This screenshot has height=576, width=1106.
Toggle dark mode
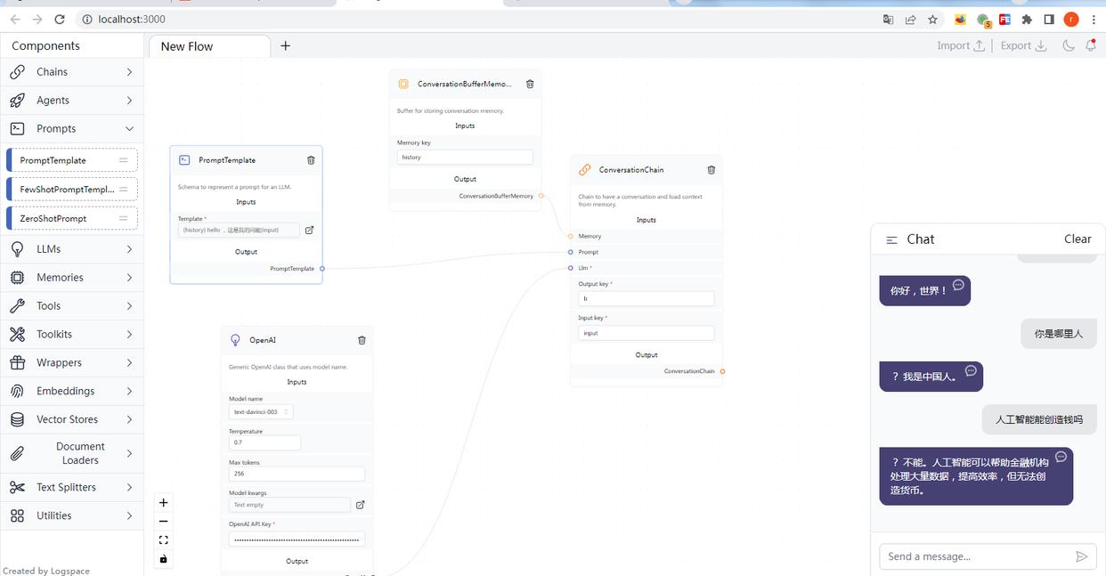click(x=1068, y=45)
